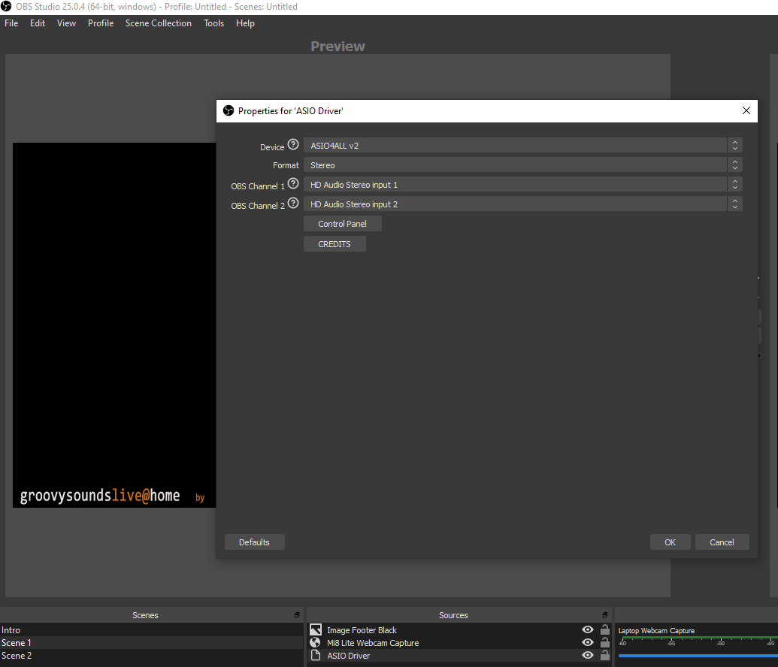Screen dimensions: 778x667
Task: Expand the OBS Channel 2 input dropdown
Action: tap(523, 204)
